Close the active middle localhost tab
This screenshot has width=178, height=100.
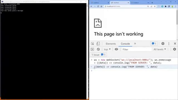tap(128, 2)
